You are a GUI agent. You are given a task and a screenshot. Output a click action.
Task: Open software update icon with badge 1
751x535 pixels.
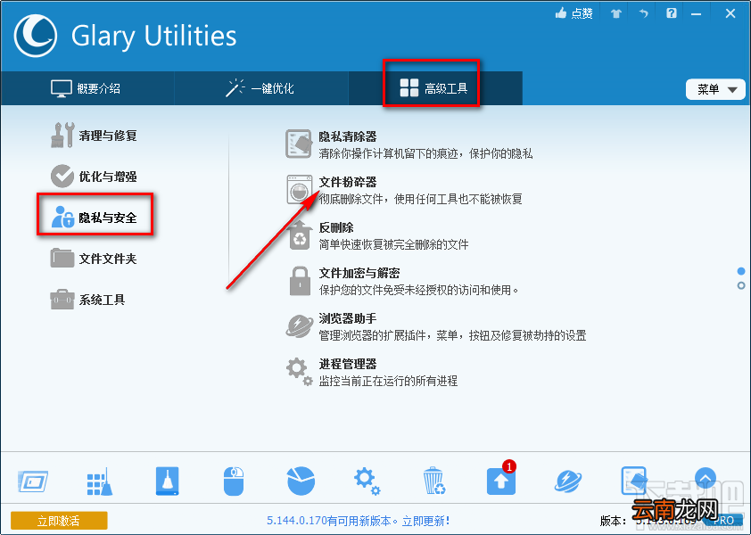(x=501, y=481)
